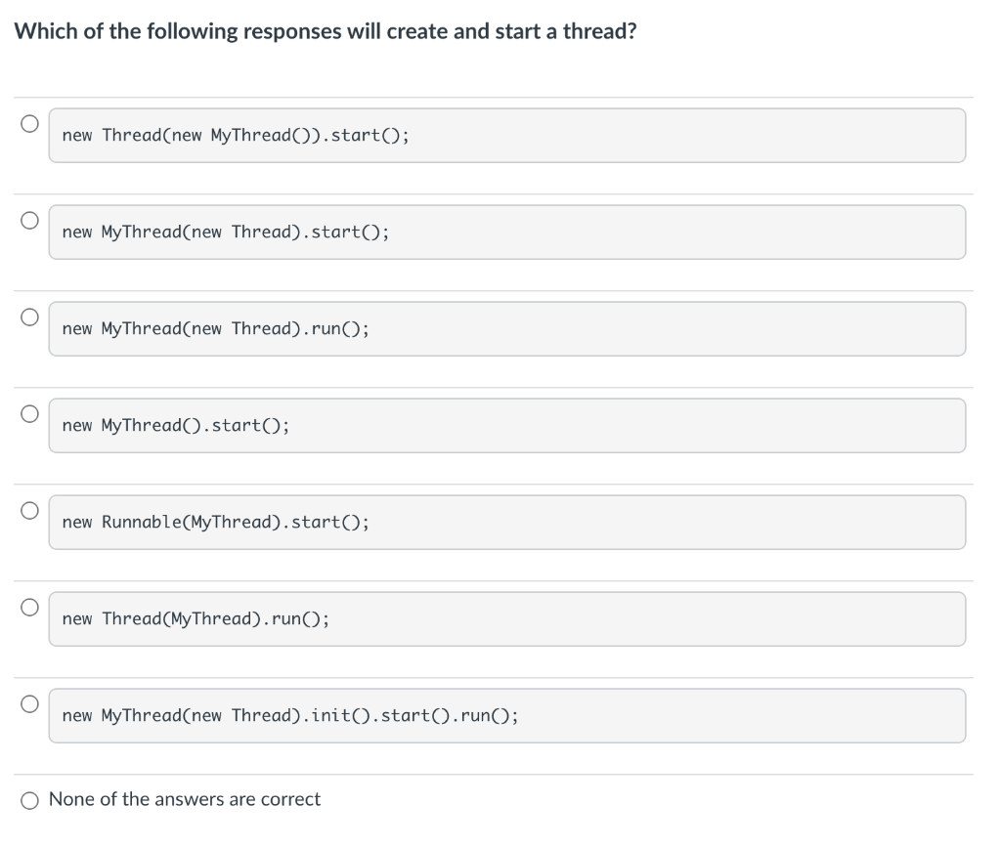Click code box new Thread(MyThread).run();
This screenshot has height=847, width=1001.
507,619
